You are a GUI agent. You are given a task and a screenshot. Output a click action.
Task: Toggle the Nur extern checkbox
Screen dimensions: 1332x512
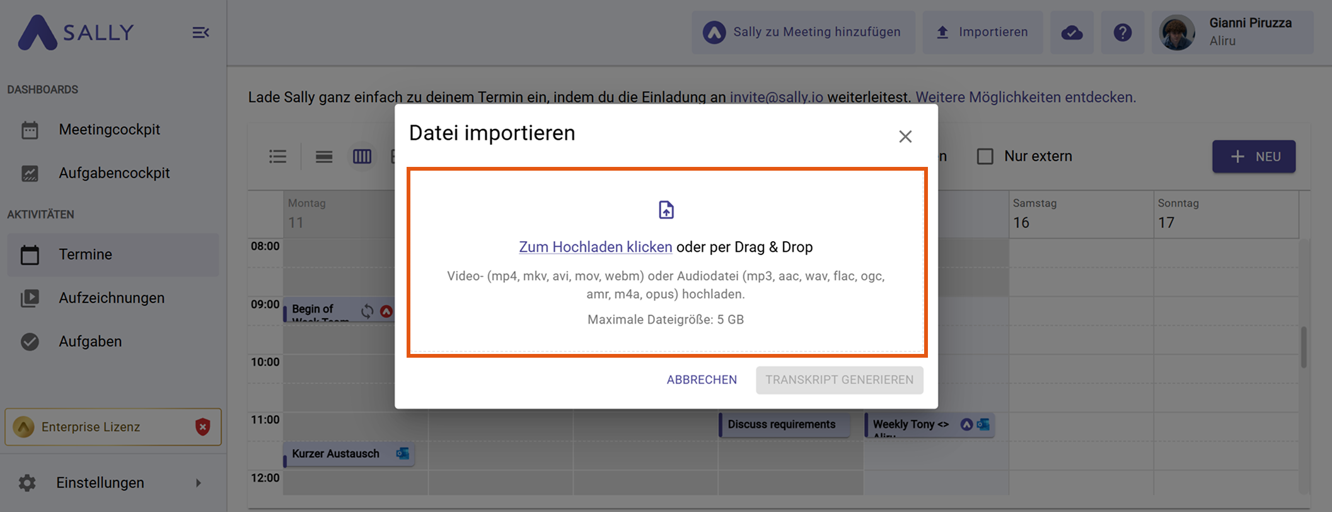pos(985,156)
